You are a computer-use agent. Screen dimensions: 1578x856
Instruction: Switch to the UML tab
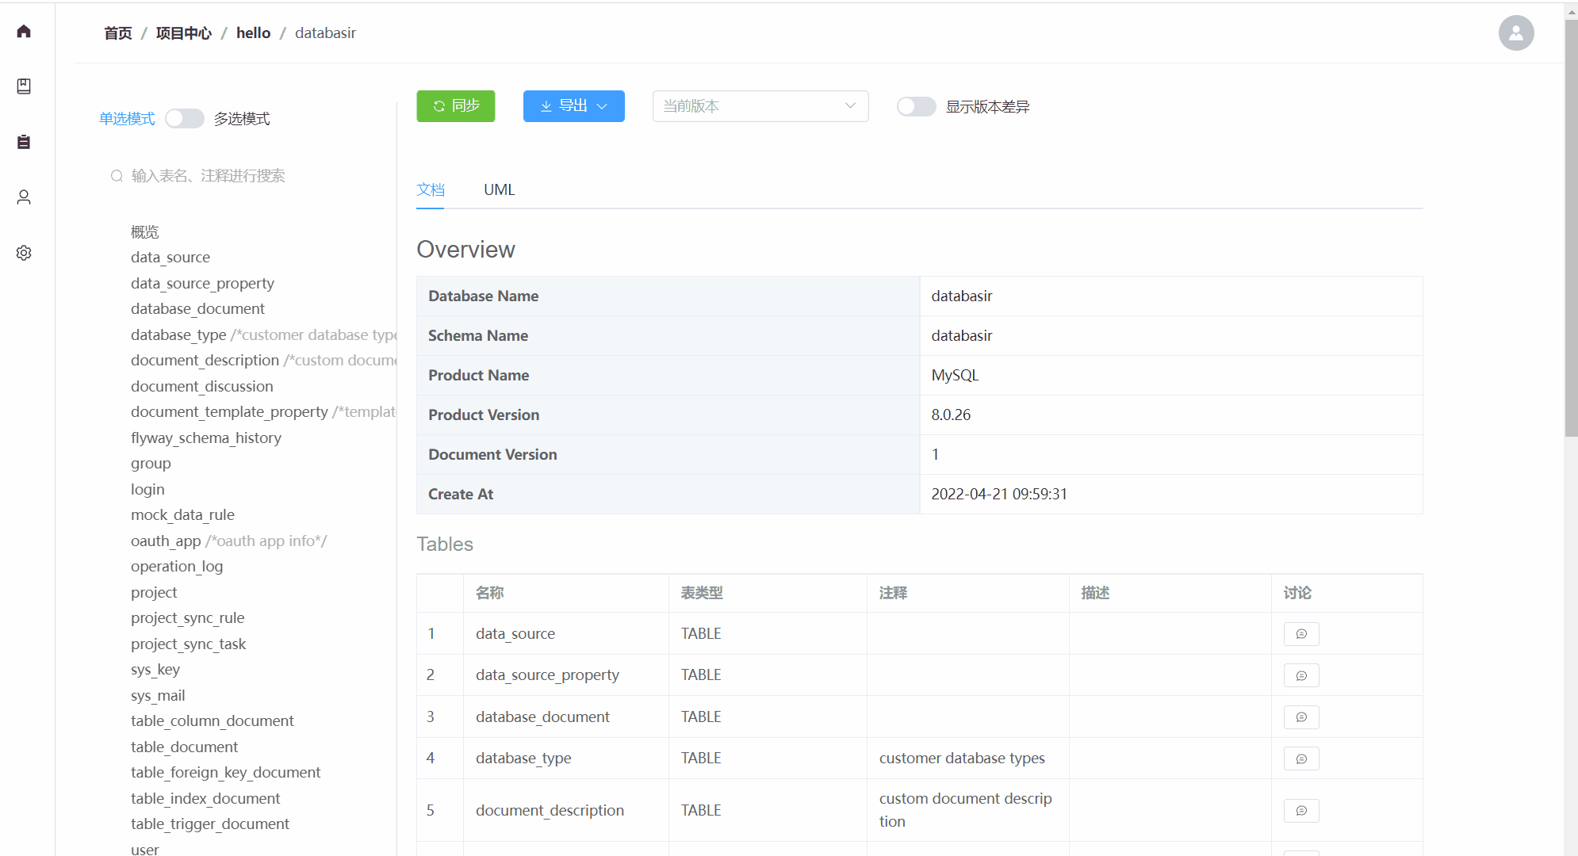point(499,190)
